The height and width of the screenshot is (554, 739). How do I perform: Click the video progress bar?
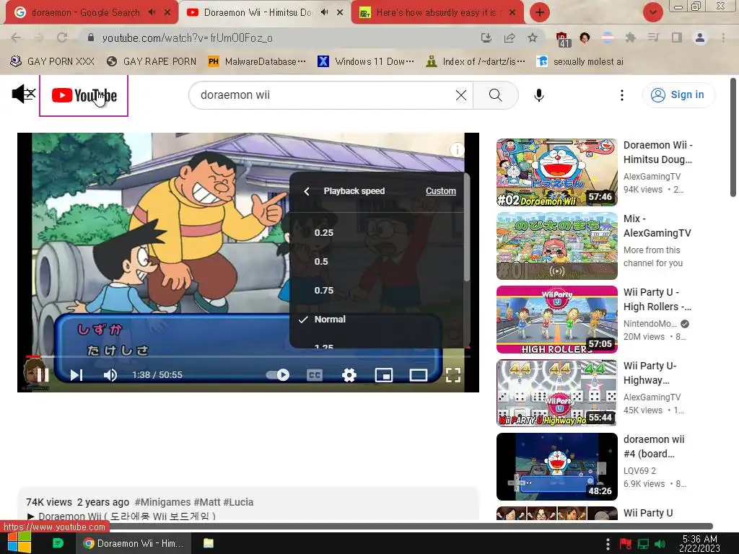click(248, 356)
